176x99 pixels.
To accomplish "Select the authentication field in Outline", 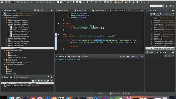I will coord(159,30).
